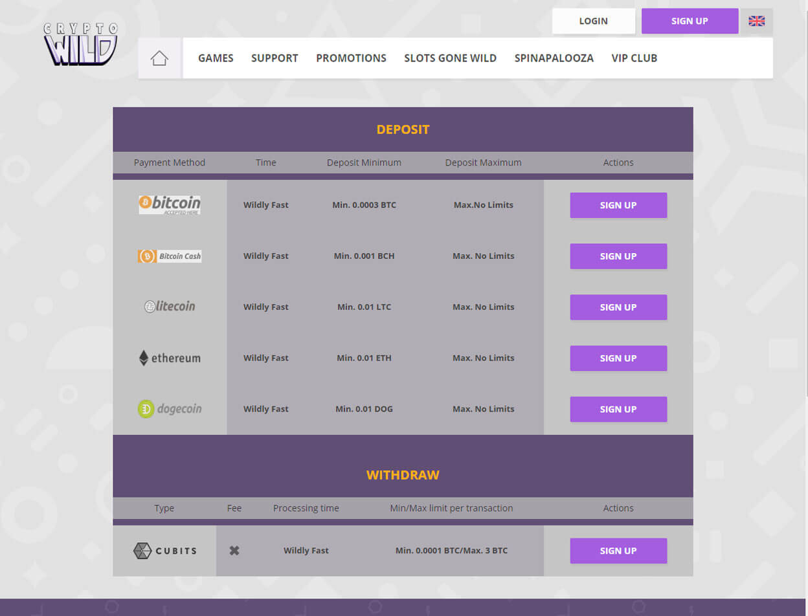Click the Login button
Viewport: 808px width, 616px height.
594,21
